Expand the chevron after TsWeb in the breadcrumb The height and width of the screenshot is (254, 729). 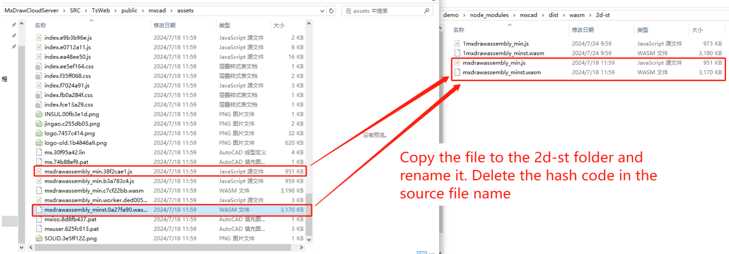[116, 11]
